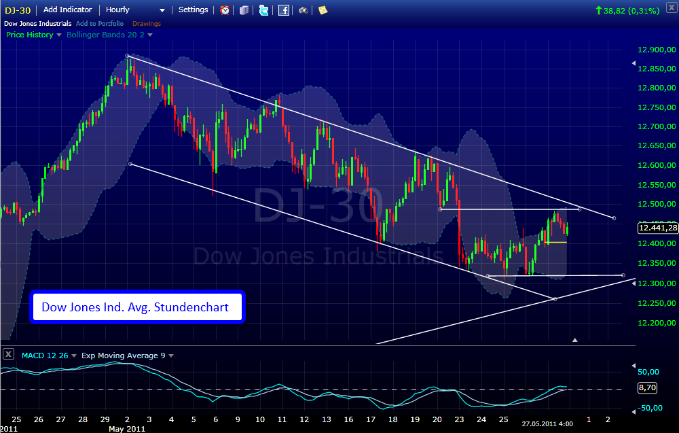Open the yellow sticky note icon

click(323, 10)
